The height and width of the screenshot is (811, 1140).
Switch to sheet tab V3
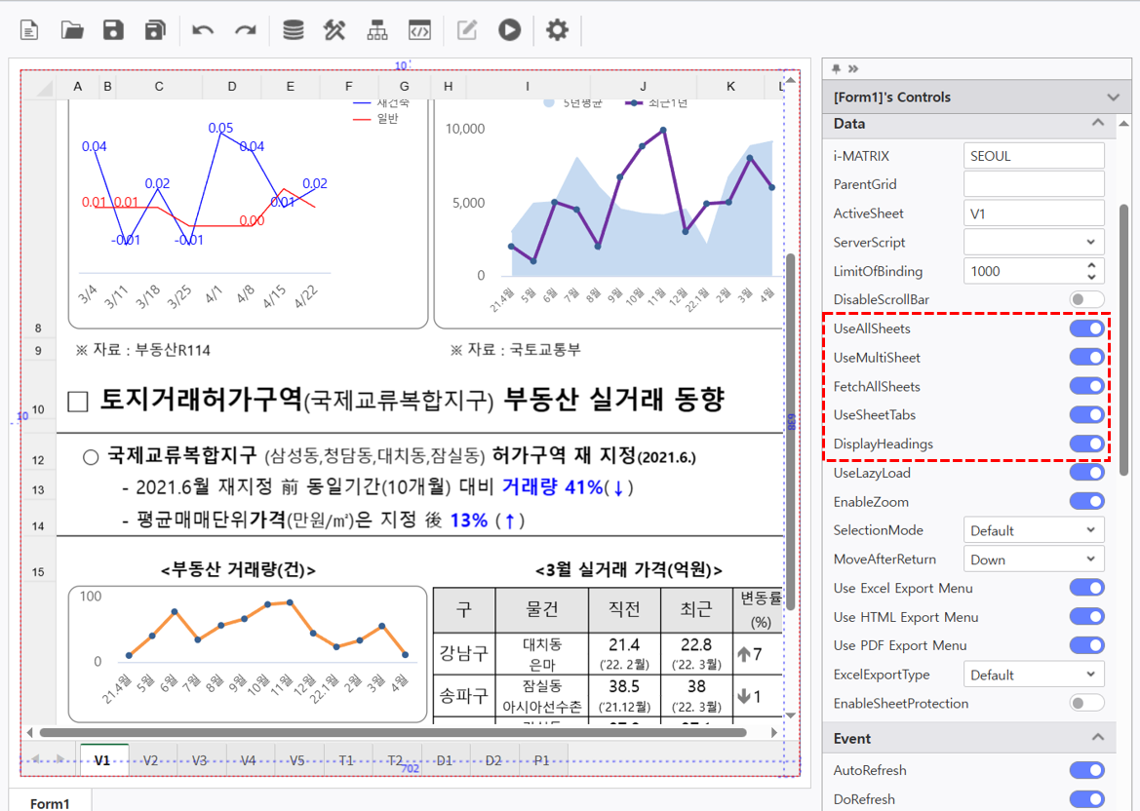[199, 760]
